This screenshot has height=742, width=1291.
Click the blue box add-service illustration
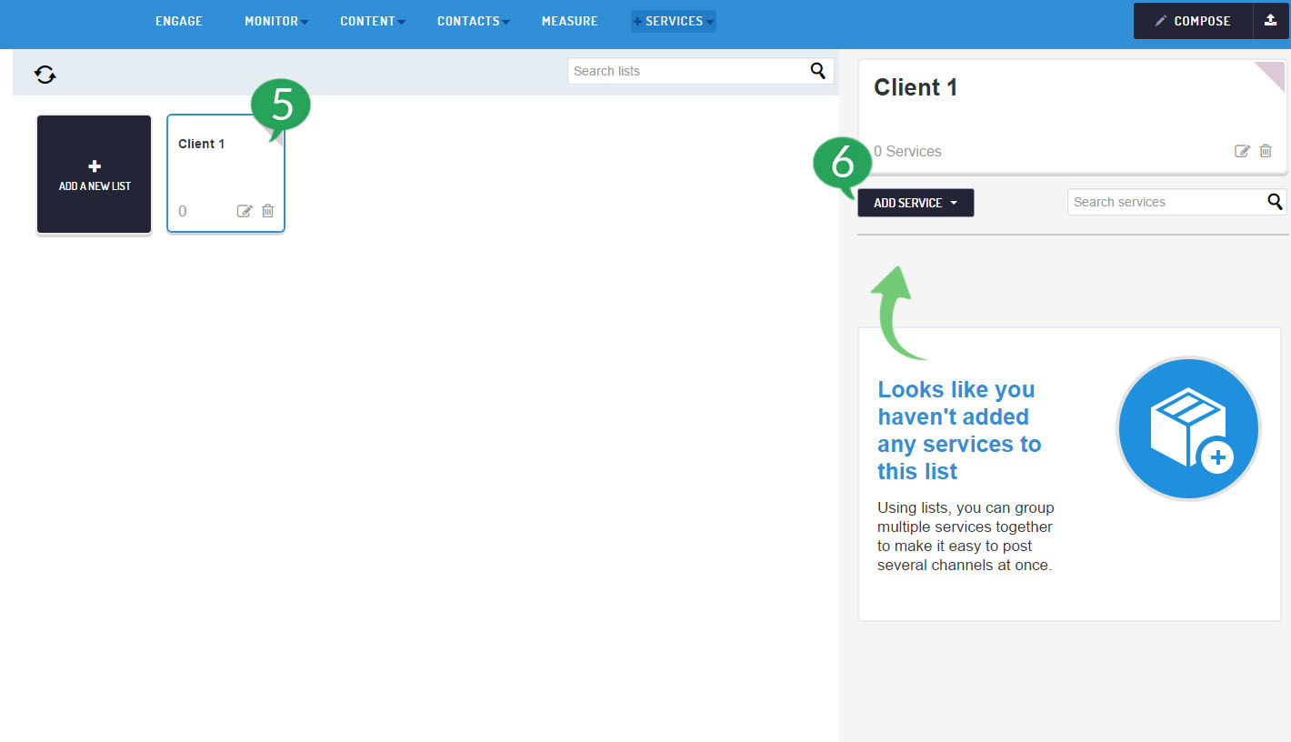(1188, 428)
